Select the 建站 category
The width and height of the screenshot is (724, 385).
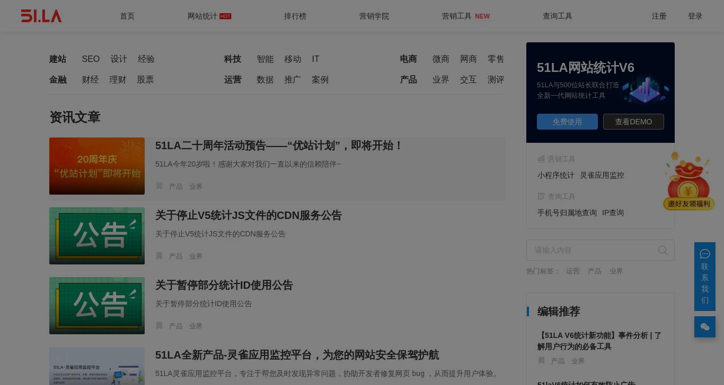(x=58, y=59)
